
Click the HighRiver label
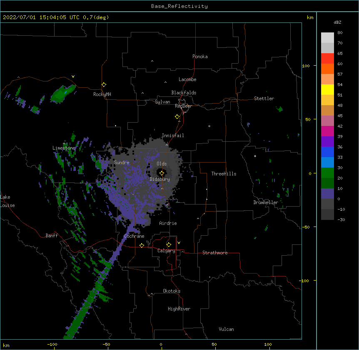(179, 309)
